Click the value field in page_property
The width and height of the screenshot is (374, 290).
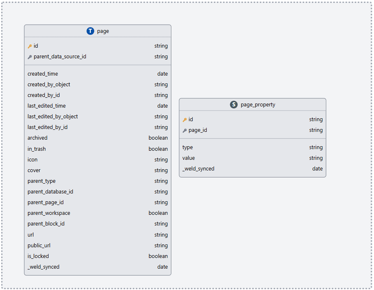[x=189, y=158]
